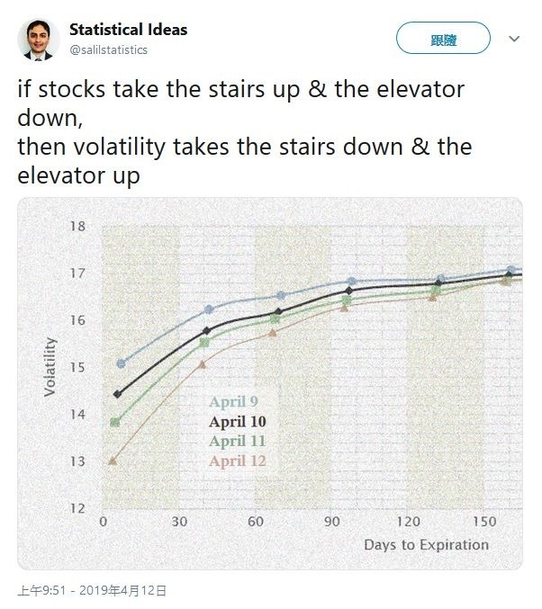Click the follow button (跟隨)
Screen dimensions: 542x609
[x=443, y=38]
